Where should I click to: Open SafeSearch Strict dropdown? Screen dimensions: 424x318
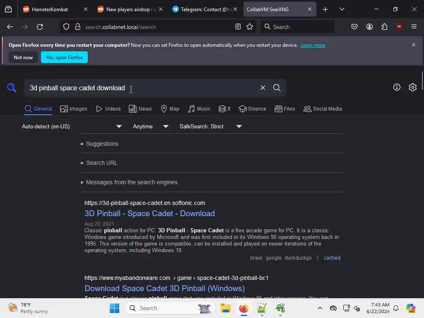point(211,126)
